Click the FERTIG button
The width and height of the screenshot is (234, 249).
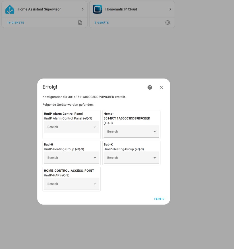[x=159, y=199]
